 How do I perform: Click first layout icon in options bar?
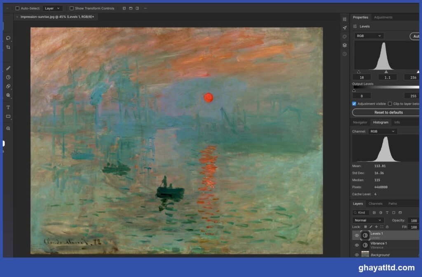pyautogui.click(x=124, y=8)
